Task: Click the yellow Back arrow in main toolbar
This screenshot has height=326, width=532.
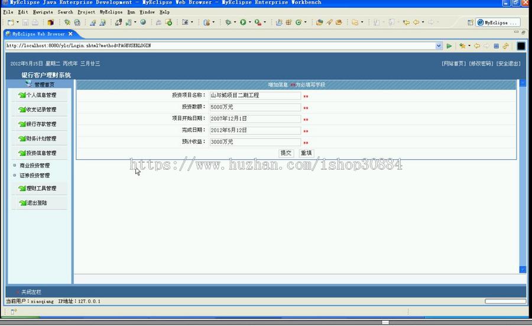Action: 416,22
